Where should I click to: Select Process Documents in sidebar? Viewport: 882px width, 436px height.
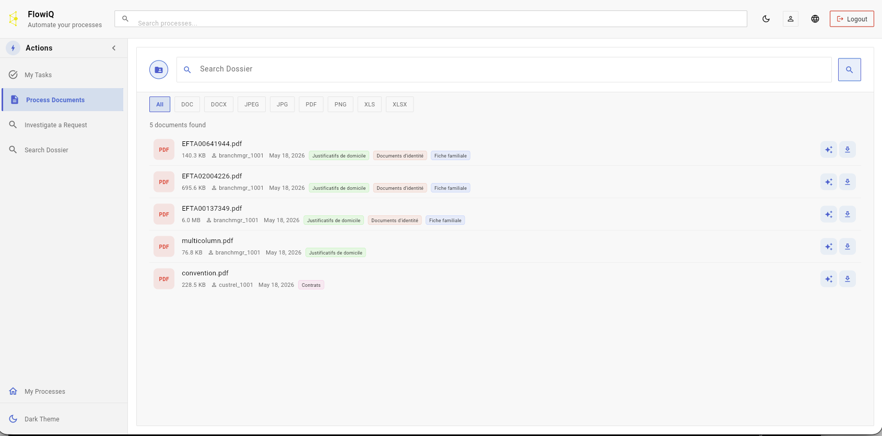point(63,100)
